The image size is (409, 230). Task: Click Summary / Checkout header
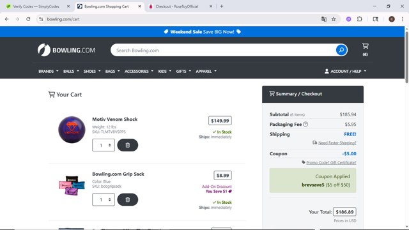tap(313, 94)
